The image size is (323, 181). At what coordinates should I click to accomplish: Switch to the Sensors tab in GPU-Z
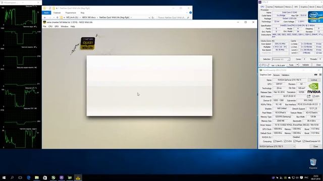click(276, 75)
